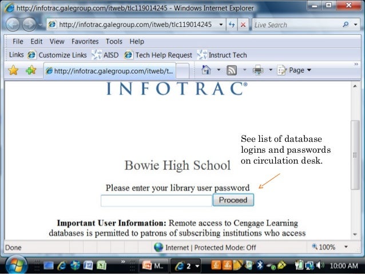365x274 pixels.
Task: Open recent pages dropdown near Forward button
Action: (40, 25)
